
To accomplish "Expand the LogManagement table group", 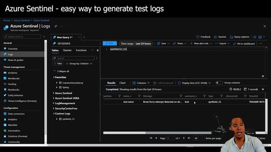I will tap(54, 103).
